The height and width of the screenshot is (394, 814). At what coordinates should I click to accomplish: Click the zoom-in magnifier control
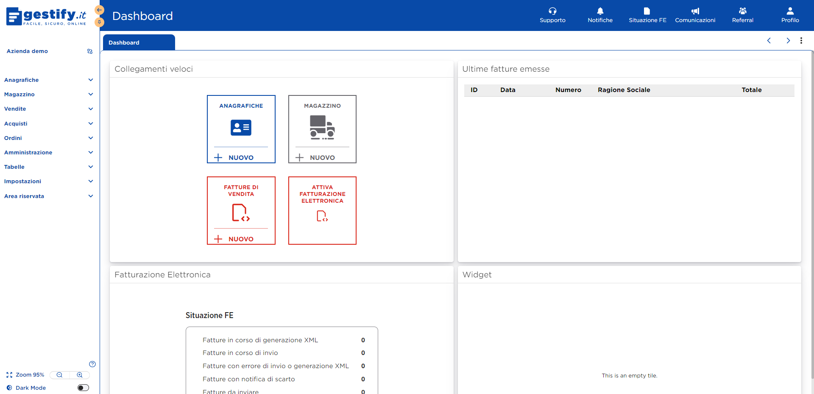80,375
